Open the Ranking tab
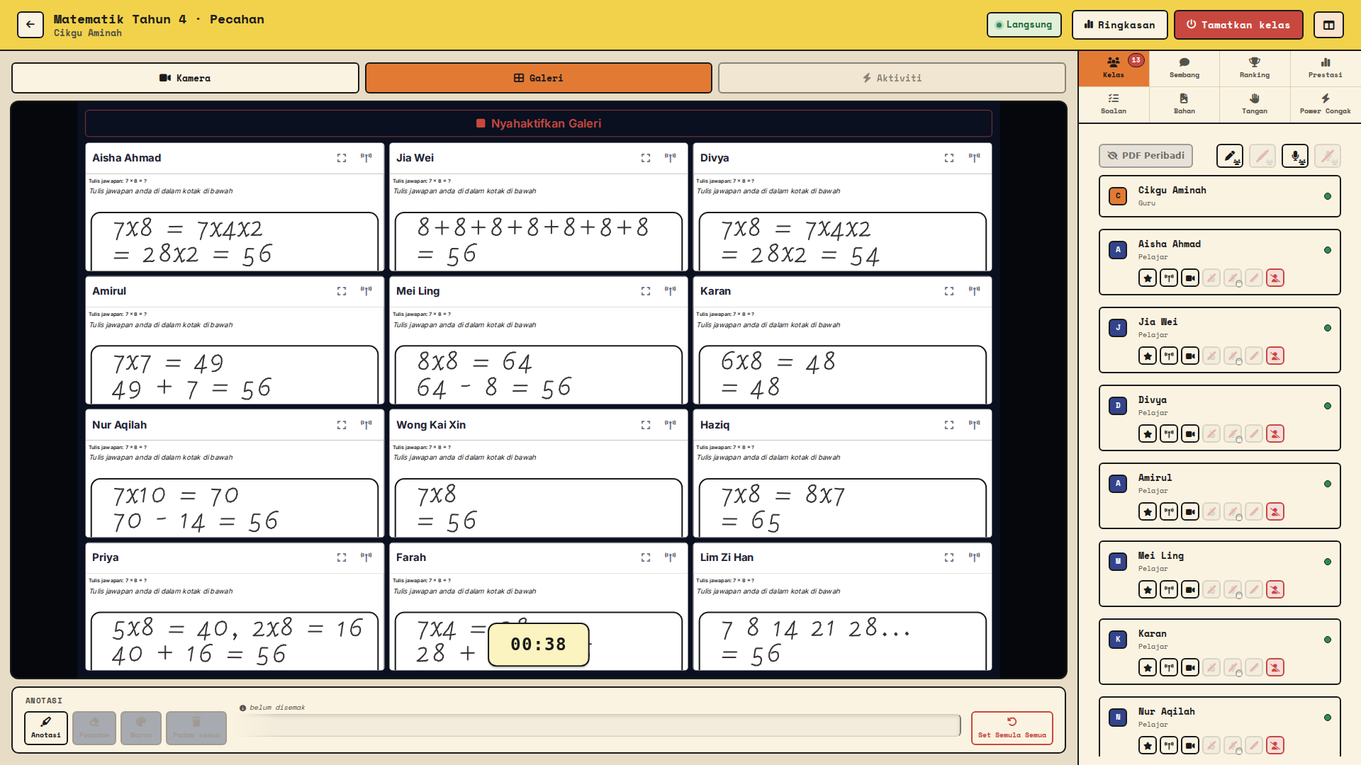The height and width of the screenshot is (765, 1361). tap(1255, 68)
